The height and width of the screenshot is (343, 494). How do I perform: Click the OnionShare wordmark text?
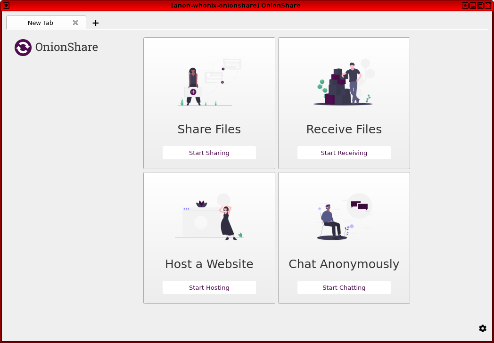(x=66, y=47)
